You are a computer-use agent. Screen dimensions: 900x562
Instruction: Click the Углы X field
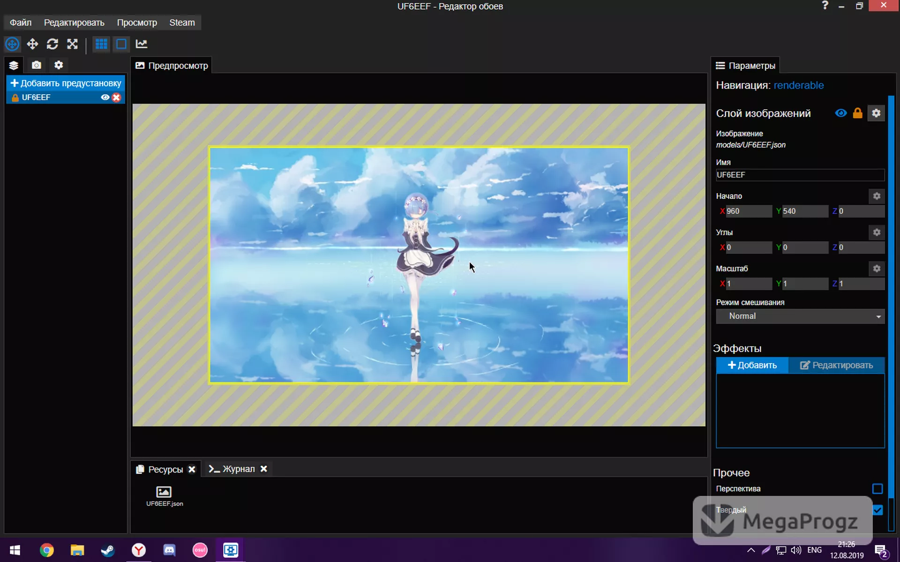[x=749, y=247]
